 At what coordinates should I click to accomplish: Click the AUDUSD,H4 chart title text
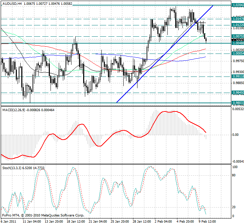(12, 3)
